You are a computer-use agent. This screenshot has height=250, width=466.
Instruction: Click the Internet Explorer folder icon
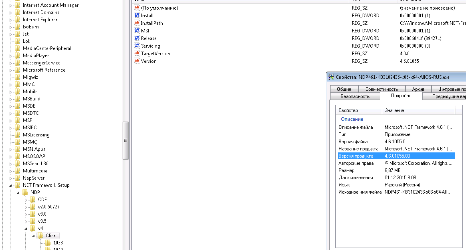click(x=18, y=20)
